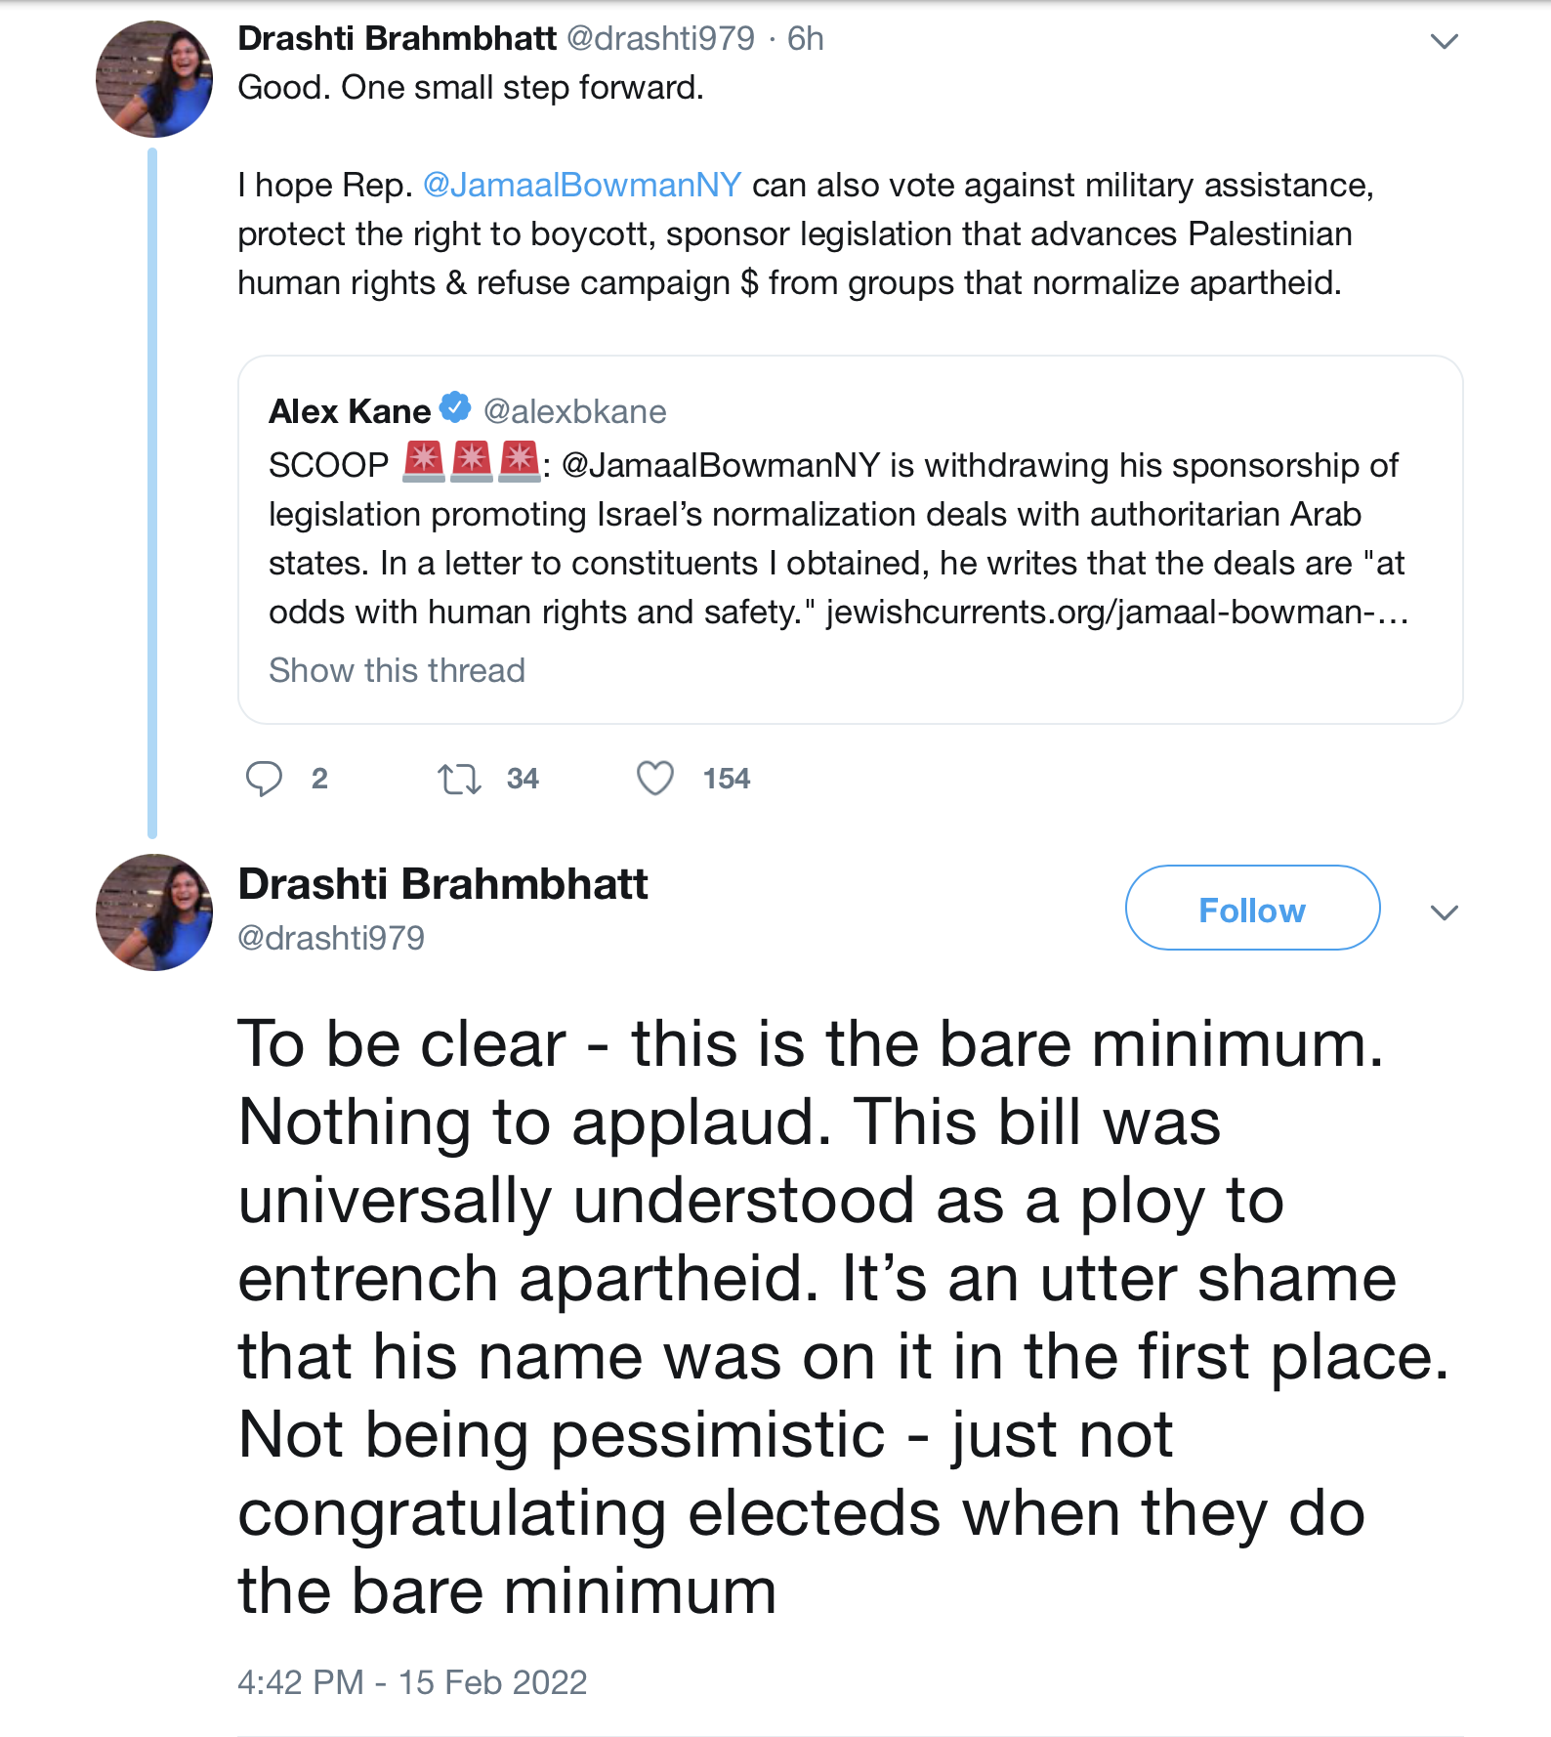The image size is (1551, 1737).
Task: Click Drashti Brahmbhatt name on main tweet
Action: click(442, 884)
